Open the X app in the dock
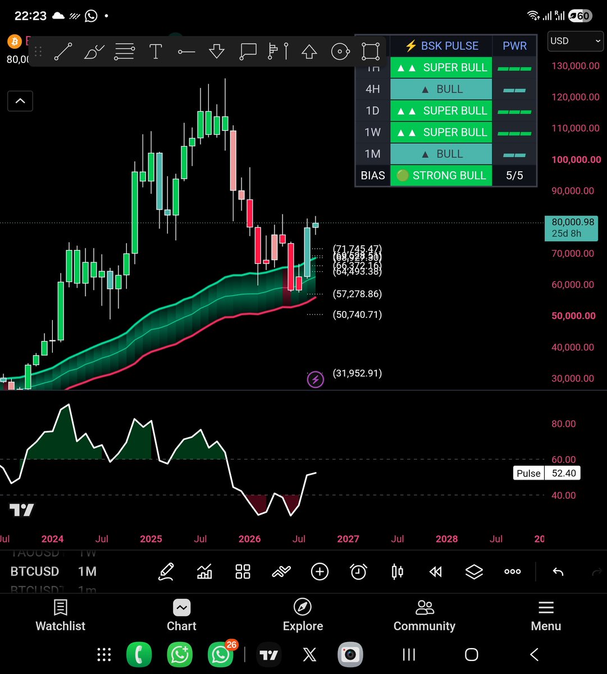 coord(309,655)
